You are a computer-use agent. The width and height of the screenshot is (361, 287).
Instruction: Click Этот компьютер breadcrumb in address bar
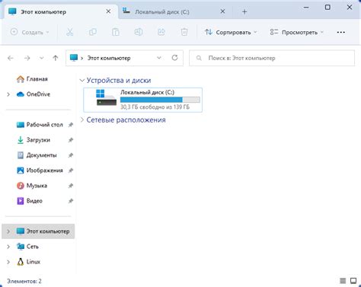[109, 58]
